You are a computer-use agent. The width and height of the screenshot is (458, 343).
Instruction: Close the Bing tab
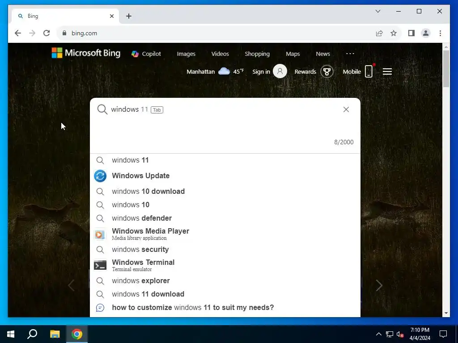click(111, 16)
